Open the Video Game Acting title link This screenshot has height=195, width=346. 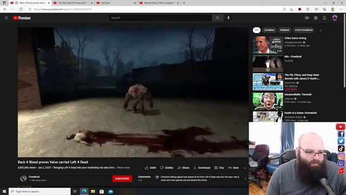(295, 38)
